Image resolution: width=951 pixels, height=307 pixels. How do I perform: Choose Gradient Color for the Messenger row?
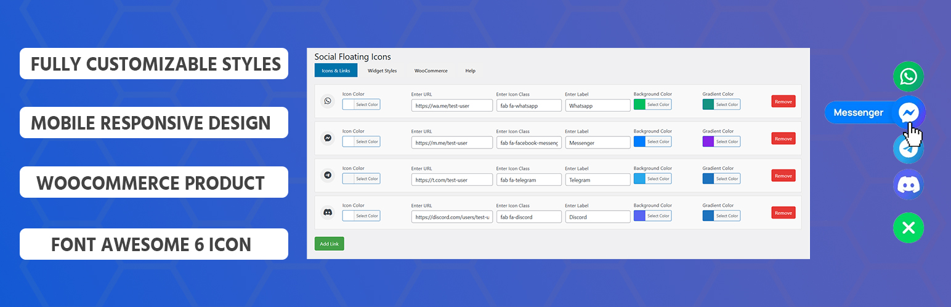[x=721, y=141]
